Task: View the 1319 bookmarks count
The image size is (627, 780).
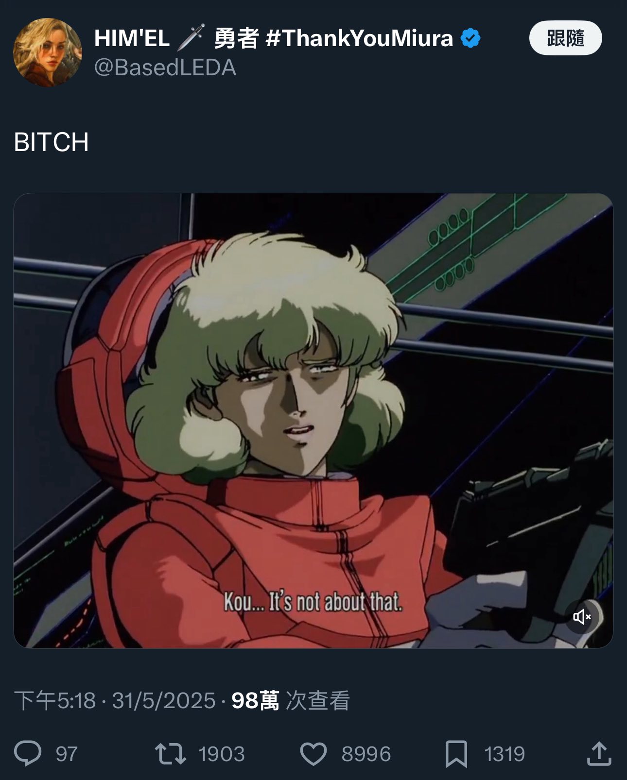Action: 505,754
